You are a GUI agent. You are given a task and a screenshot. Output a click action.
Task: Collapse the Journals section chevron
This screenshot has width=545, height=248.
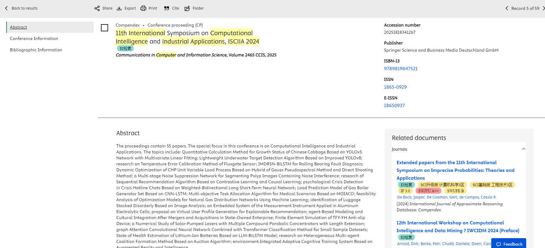pyautogui.click(x=523, y=149)
